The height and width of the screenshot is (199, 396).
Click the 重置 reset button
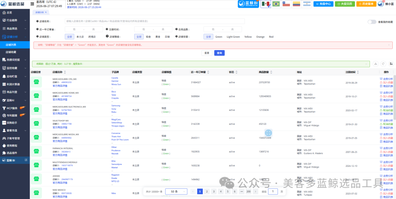coord(207,53)
